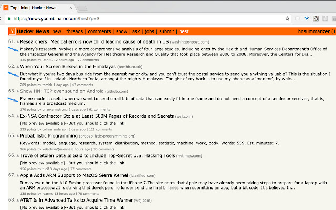Open user tombh profile
The image size is (336, 210).
47,85
